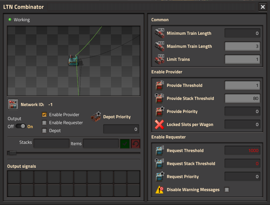Screen dimensions: 270x205
Task: Click the last slot in the top Output signals row
Action: 134,177
